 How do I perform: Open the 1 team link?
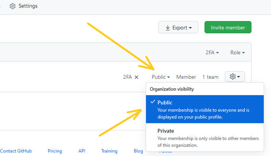[210, 77]
